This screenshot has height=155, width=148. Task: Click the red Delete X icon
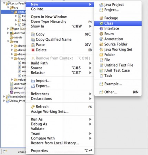33,50
